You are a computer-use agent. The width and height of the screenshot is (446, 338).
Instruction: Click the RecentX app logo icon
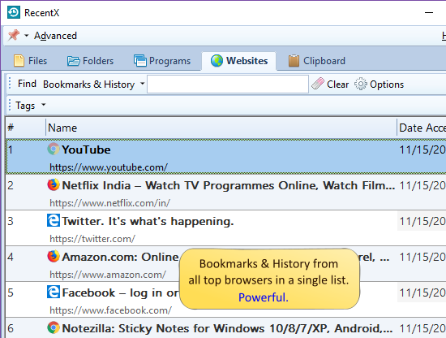[x=14, y=12]
